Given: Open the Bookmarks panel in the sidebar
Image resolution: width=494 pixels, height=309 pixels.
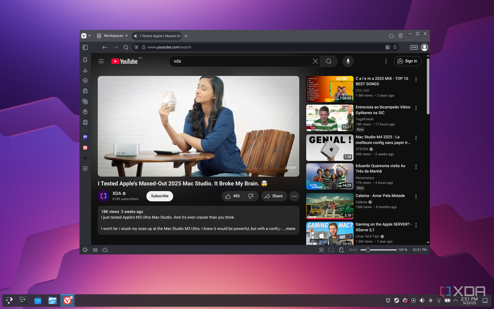Looking at the screenshot, I should click(85, 60).
